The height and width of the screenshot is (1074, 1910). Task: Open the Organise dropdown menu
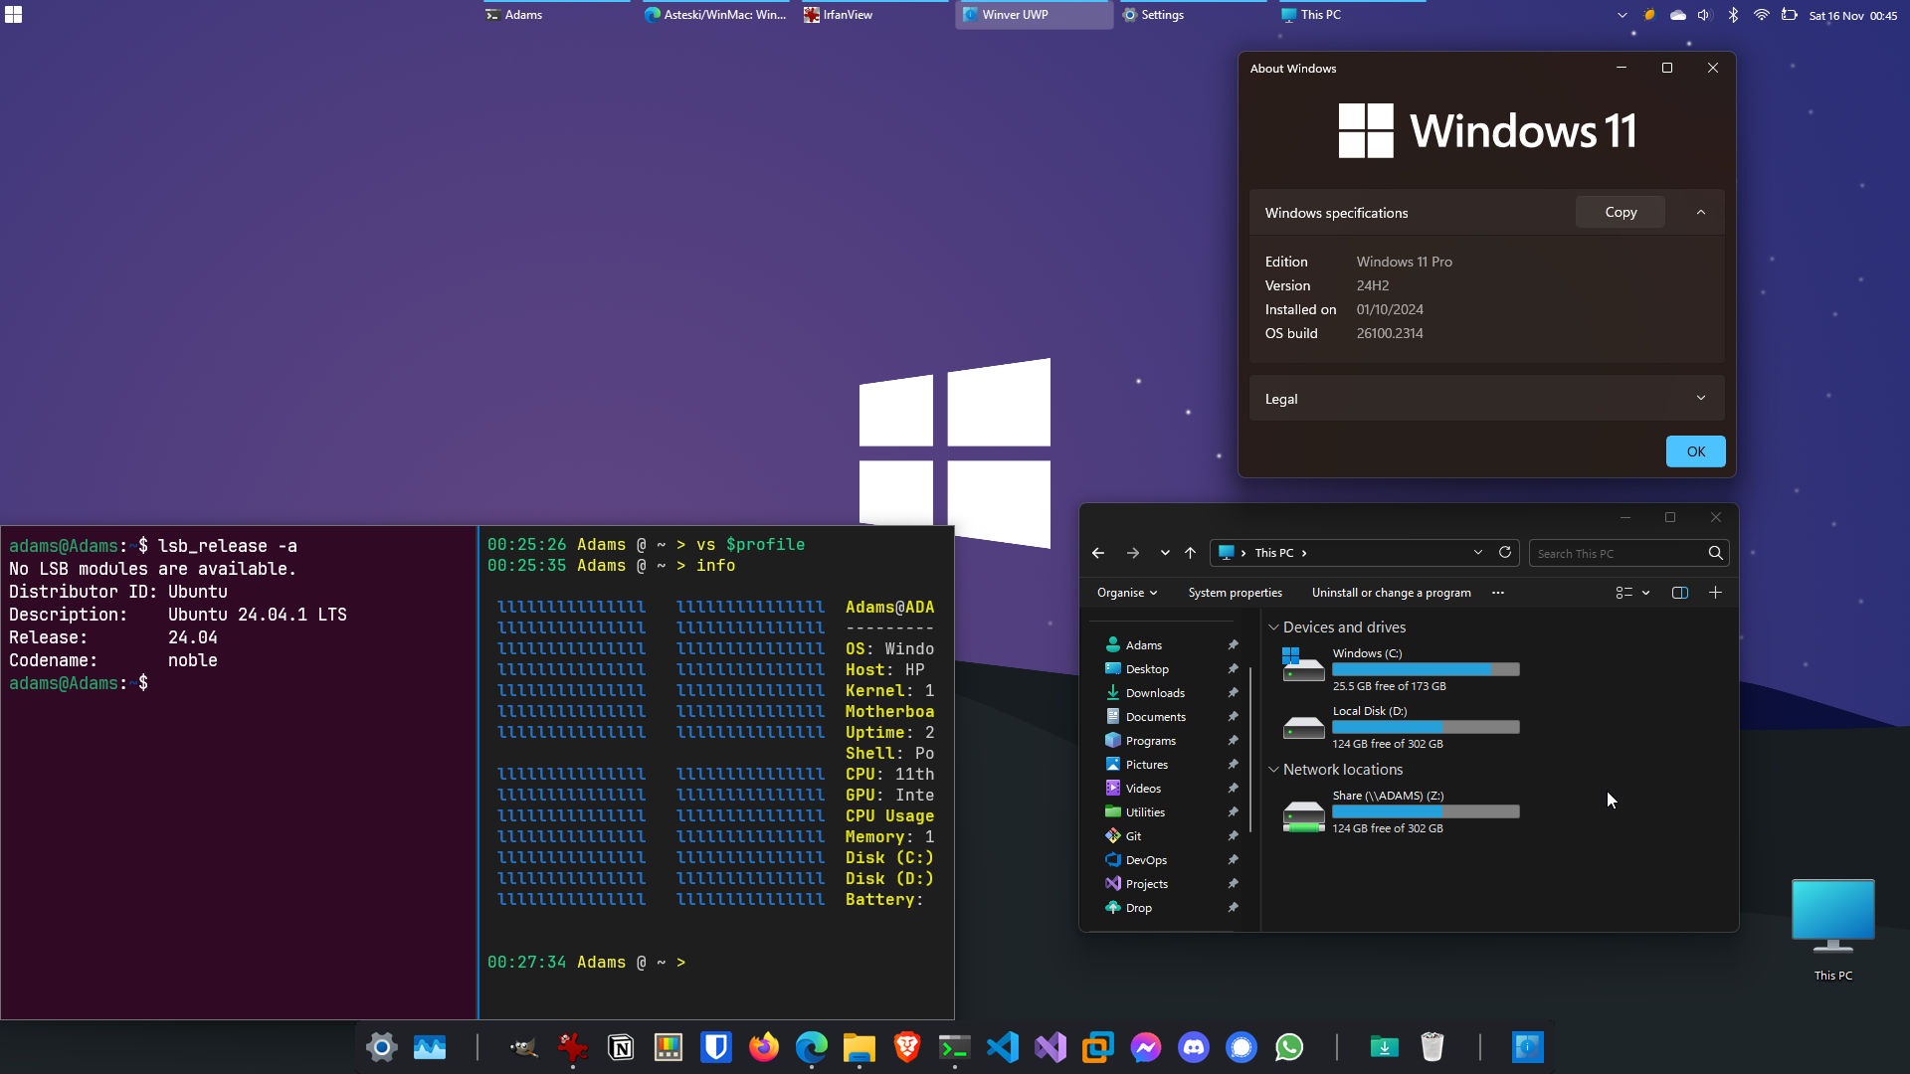1127,593
